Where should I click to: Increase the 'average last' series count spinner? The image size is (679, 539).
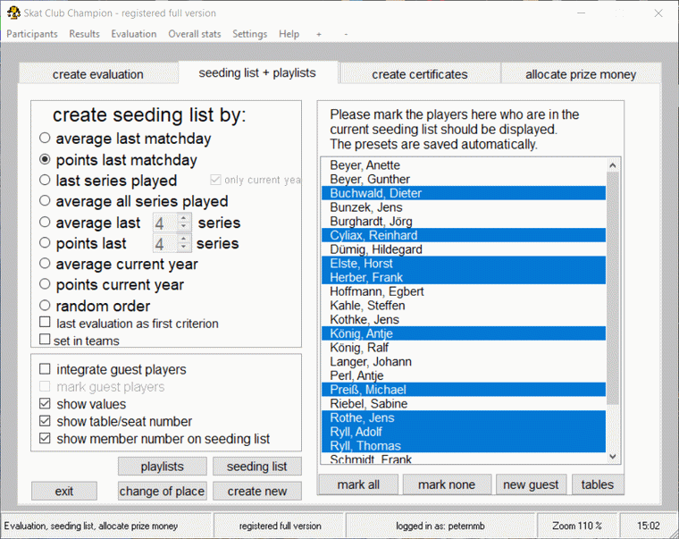click(184, 218)
